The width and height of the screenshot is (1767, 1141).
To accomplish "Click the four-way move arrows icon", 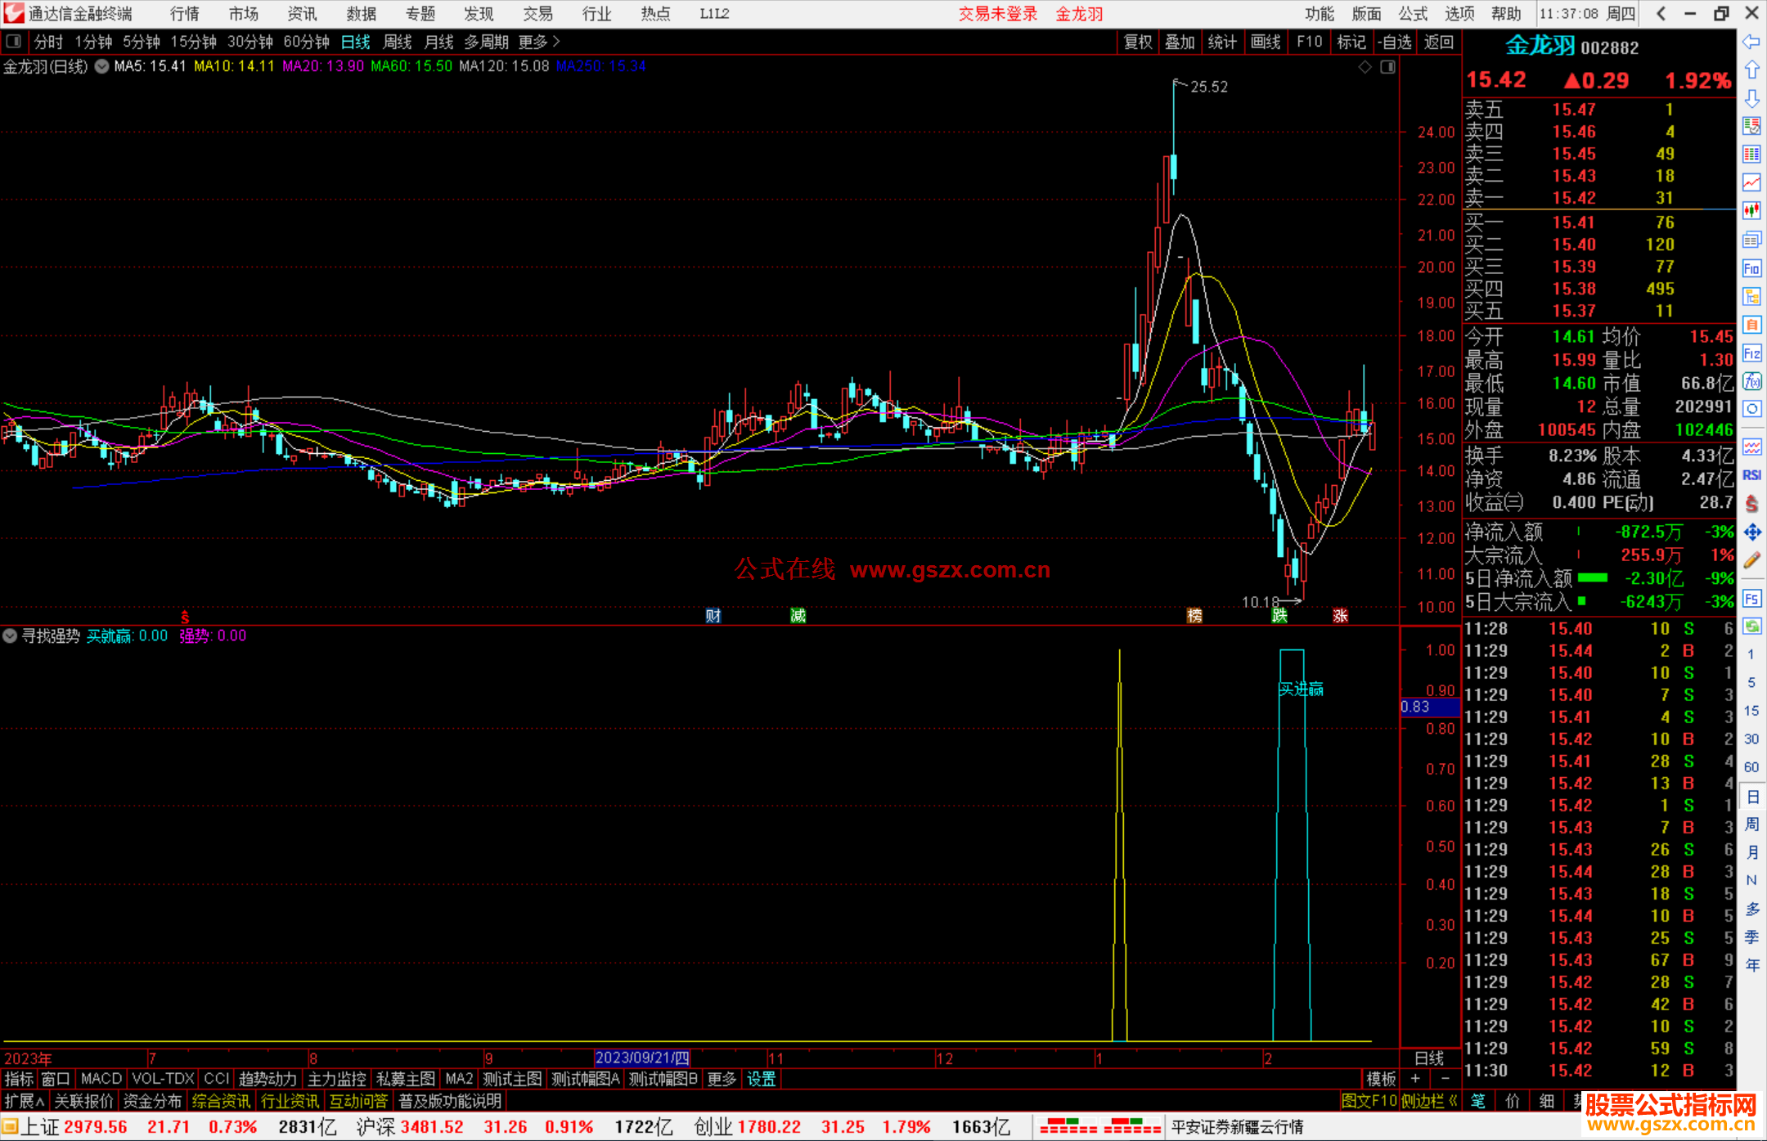I will 1751,532.
